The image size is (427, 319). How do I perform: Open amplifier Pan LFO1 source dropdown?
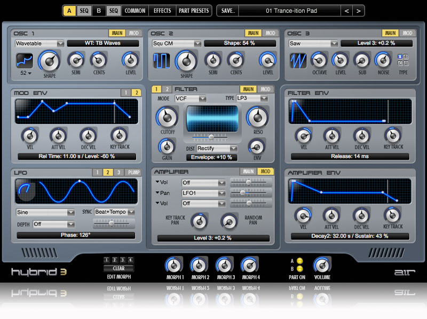point(203,193)
